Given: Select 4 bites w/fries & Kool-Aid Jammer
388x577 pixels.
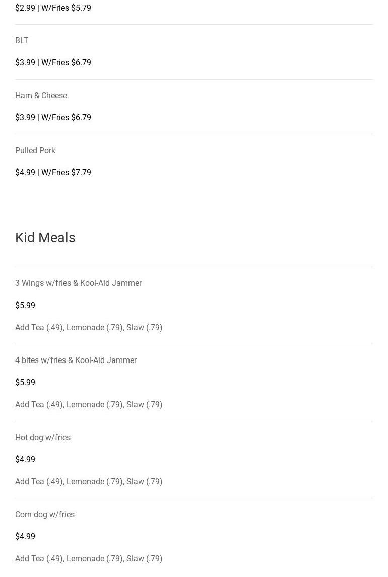Looking at the screenshot, I should click(x=76, y=360).
